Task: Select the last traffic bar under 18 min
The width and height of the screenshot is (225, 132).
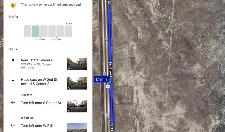Action: [x=68, y=31]
